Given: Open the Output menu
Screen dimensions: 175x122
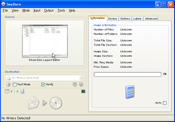Looking at the screenshot, I should coord(49,10).
